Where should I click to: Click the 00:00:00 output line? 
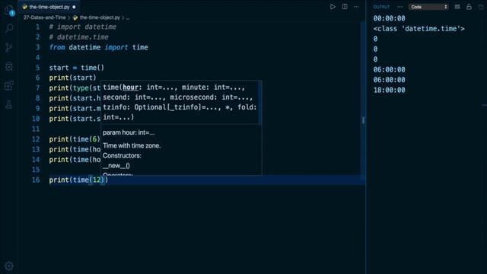389,18
